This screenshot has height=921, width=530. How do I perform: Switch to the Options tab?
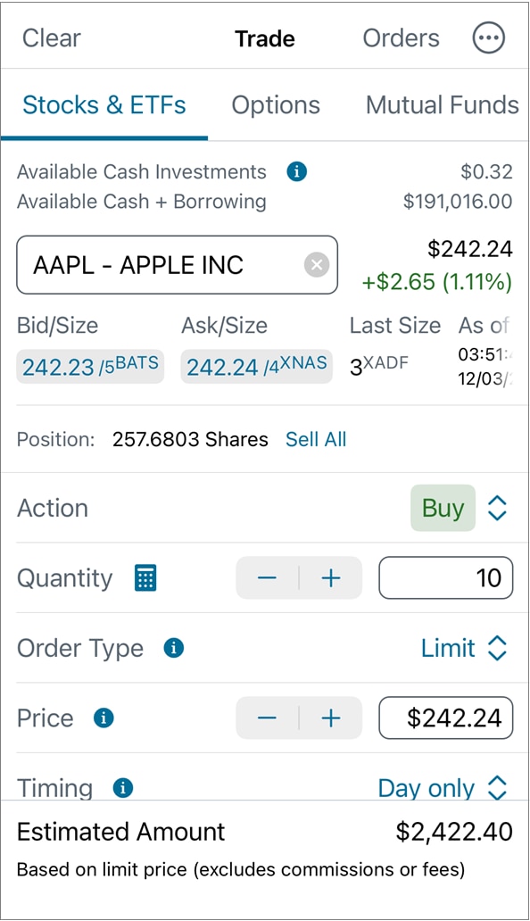coord(276,105)
